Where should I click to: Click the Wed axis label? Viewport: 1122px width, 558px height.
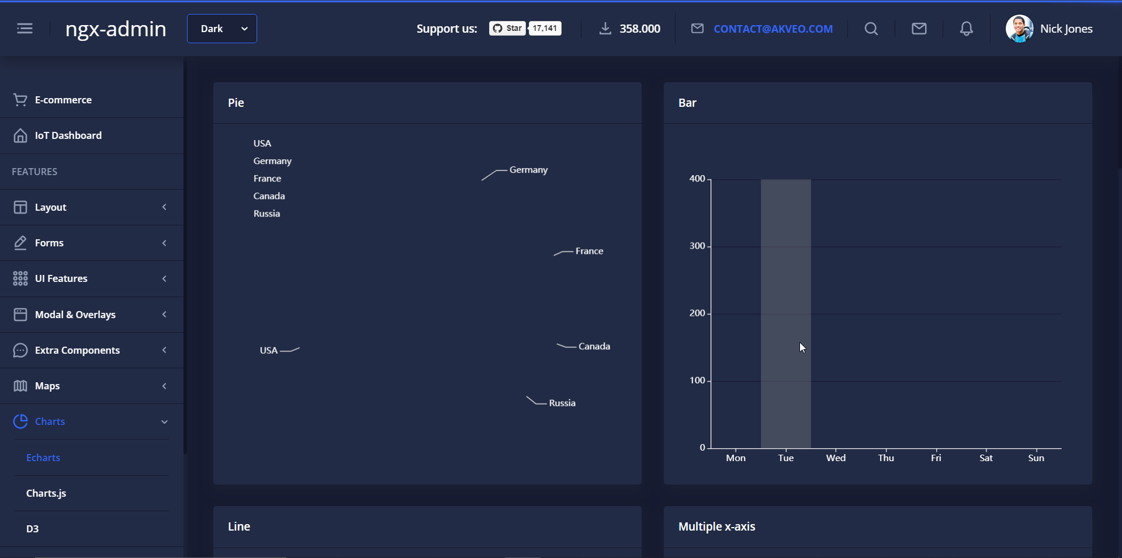click(x=836, y=458)
